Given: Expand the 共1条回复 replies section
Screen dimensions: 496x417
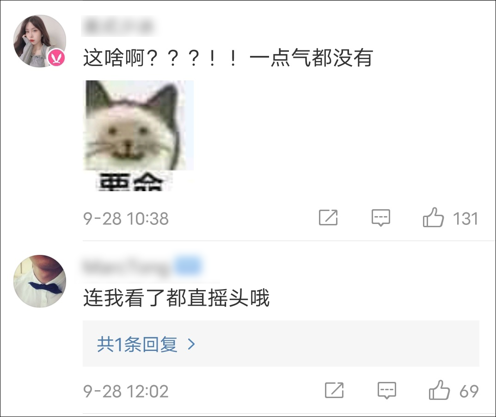Looking at the screenshot, I should (281, 344).
